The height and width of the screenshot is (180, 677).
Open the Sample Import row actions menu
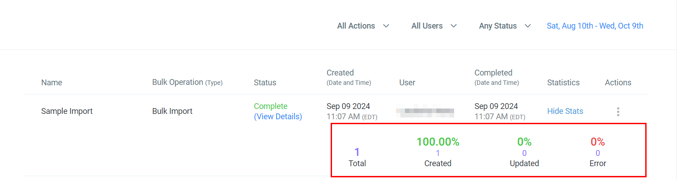(x=618, y=112)
